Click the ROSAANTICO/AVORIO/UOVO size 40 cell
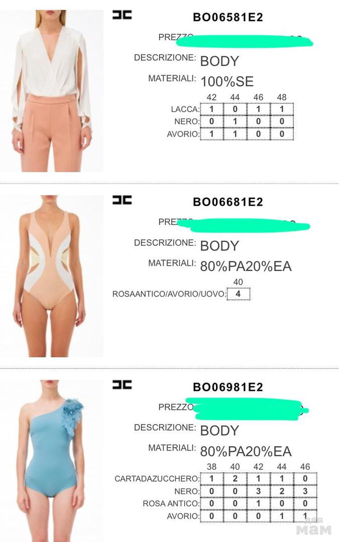The image size is (339, 542). coord(239,294)
